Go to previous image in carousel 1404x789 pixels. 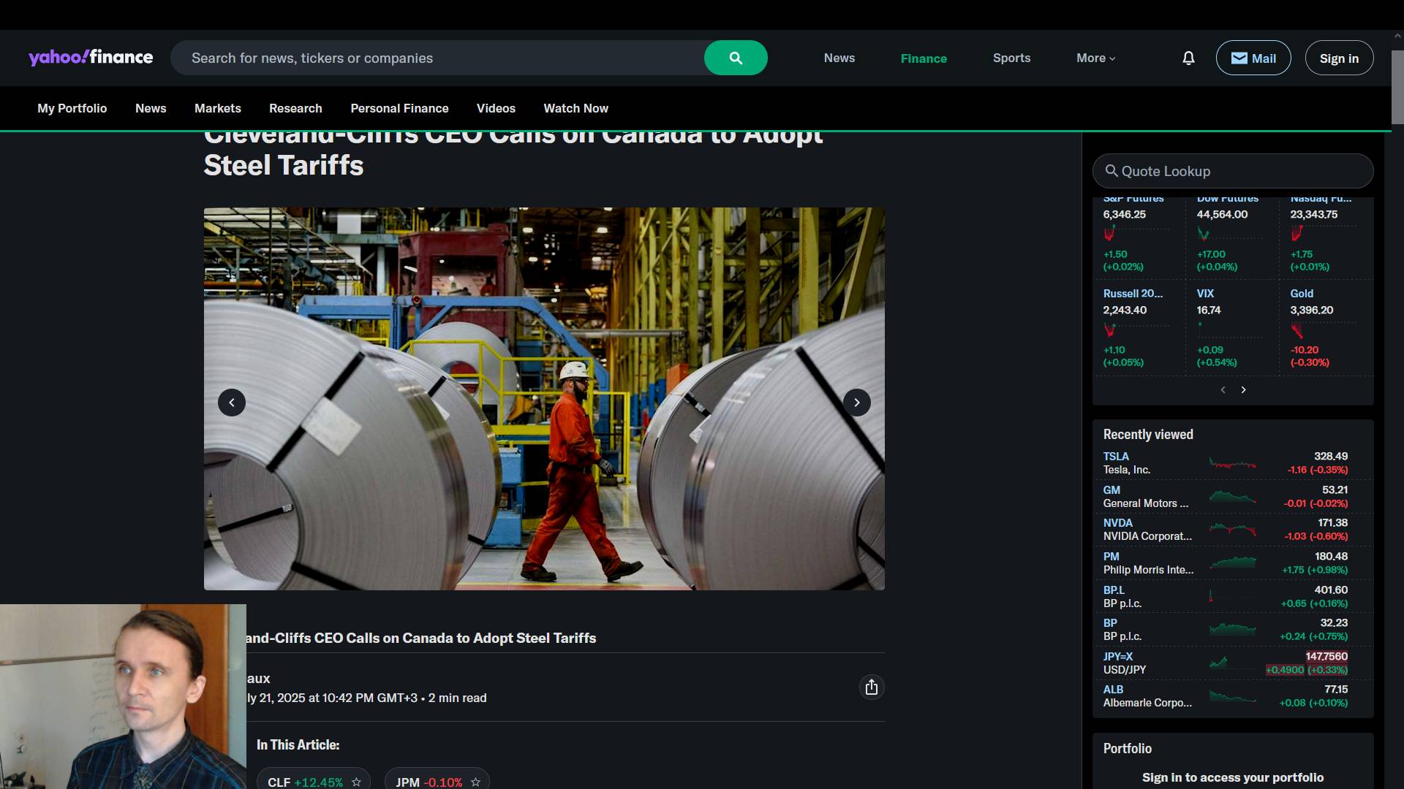[x=232, y=403]
